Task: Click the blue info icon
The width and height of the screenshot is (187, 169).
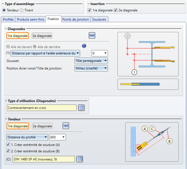Action: (84, 46)
